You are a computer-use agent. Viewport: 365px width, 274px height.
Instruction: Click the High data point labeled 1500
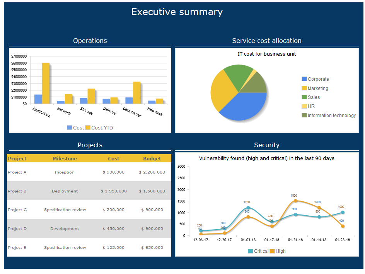tap(295, 201)
